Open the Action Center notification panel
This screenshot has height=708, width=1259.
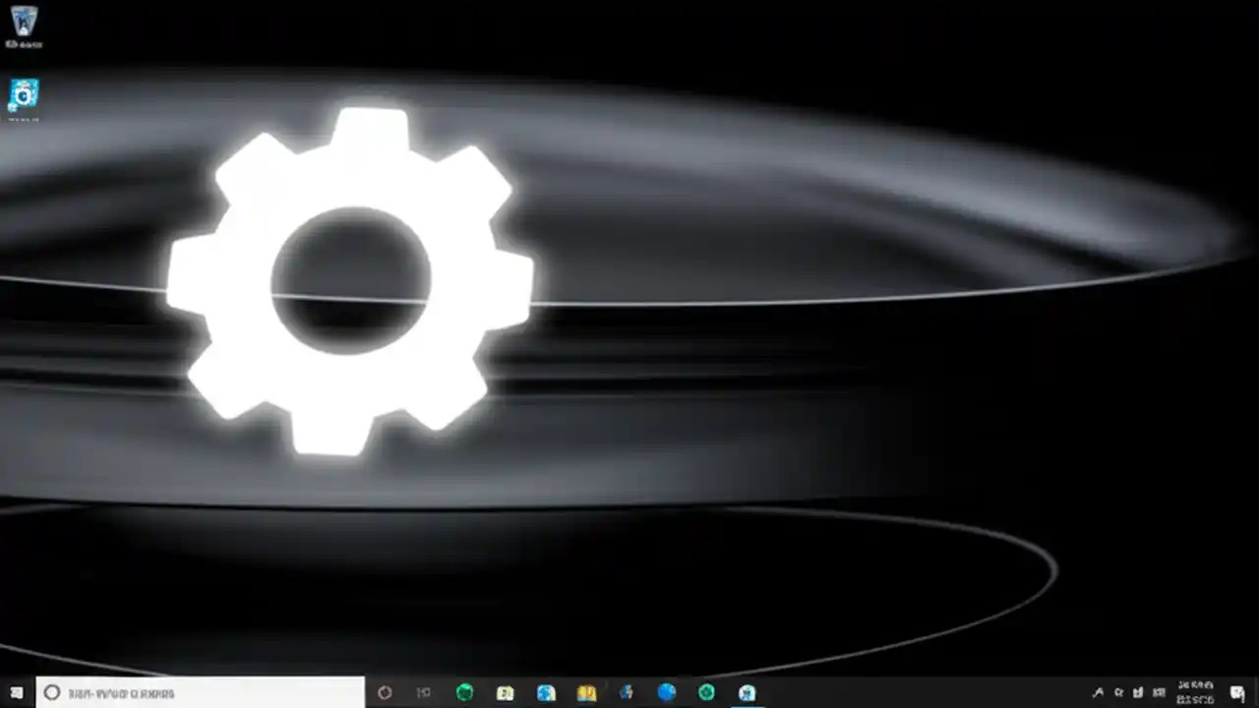tap(1237, 693)
